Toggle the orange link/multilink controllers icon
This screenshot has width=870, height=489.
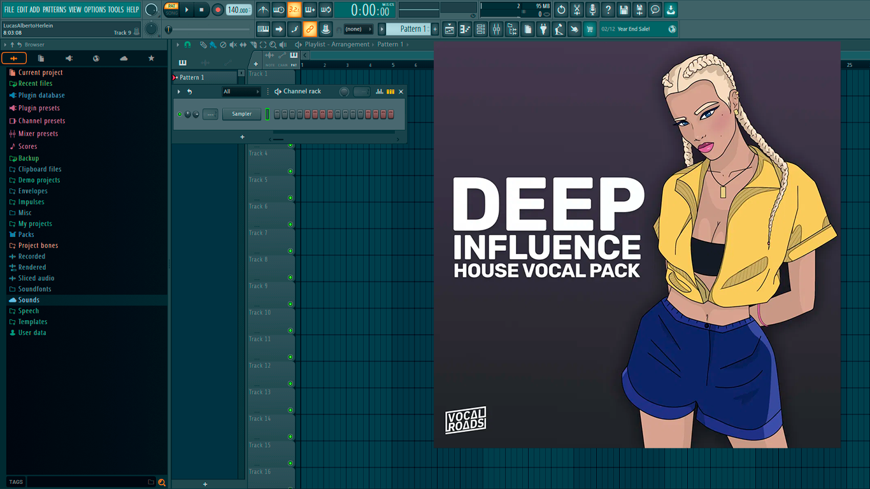(310, 29)
